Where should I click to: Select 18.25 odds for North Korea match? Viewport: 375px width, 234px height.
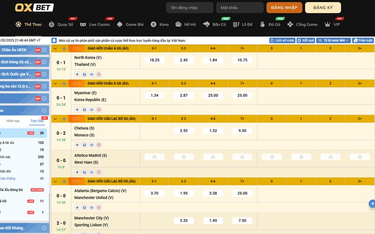coord(155,60)
